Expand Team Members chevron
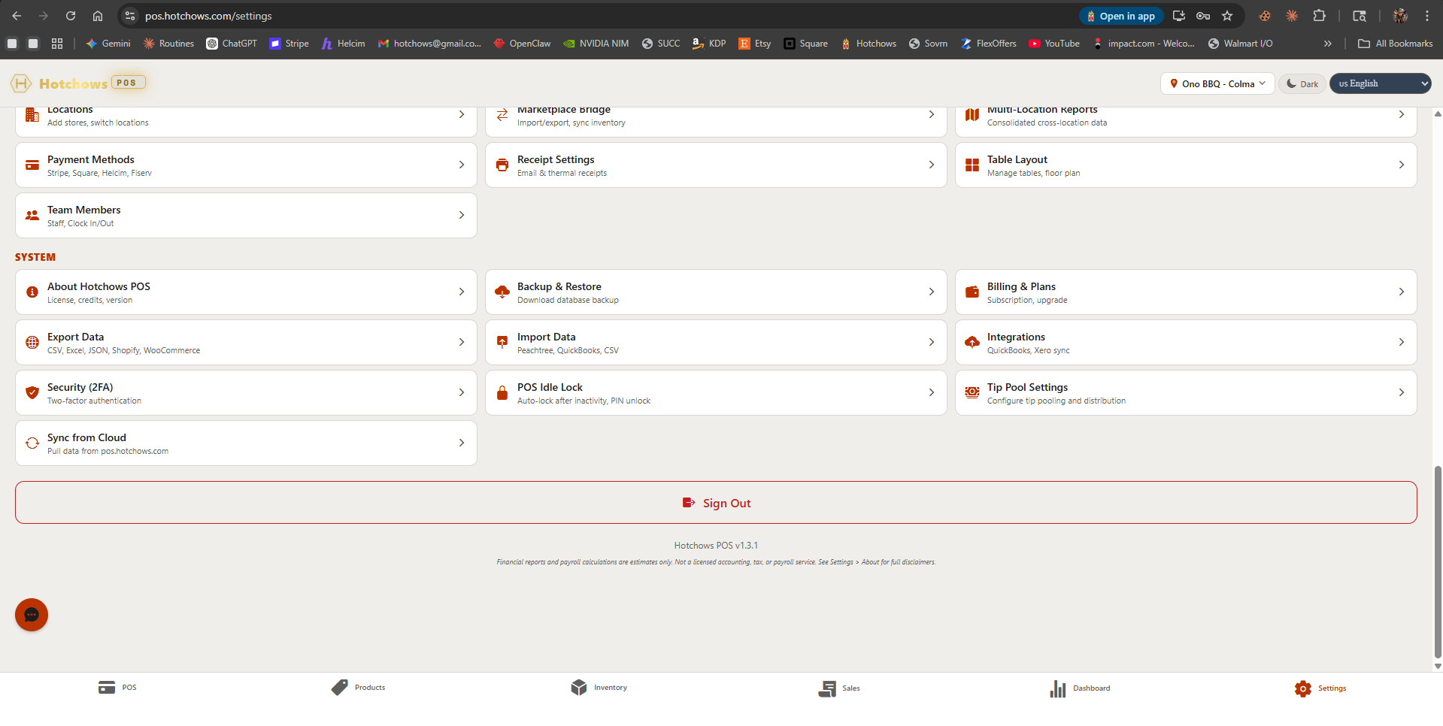The width and height of the screenshot is (1443, 726). (462, 215)
